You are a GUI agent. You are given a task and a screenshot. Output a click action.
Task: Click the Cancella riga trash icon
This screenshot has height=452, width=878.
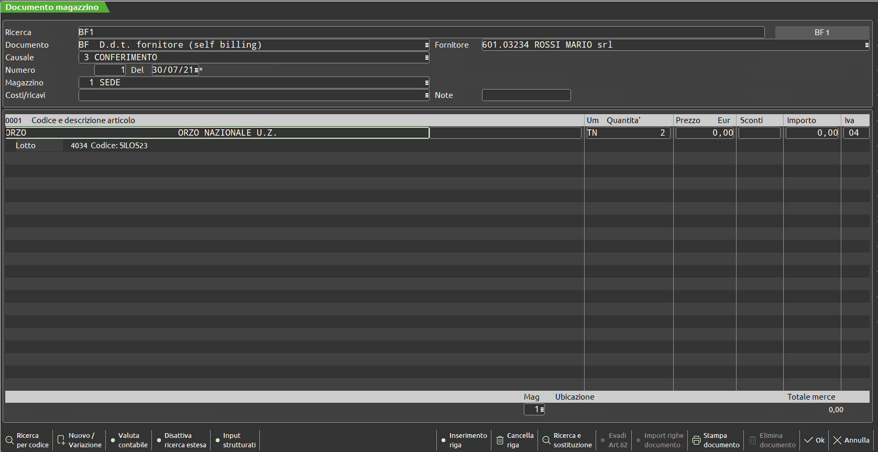500,440
